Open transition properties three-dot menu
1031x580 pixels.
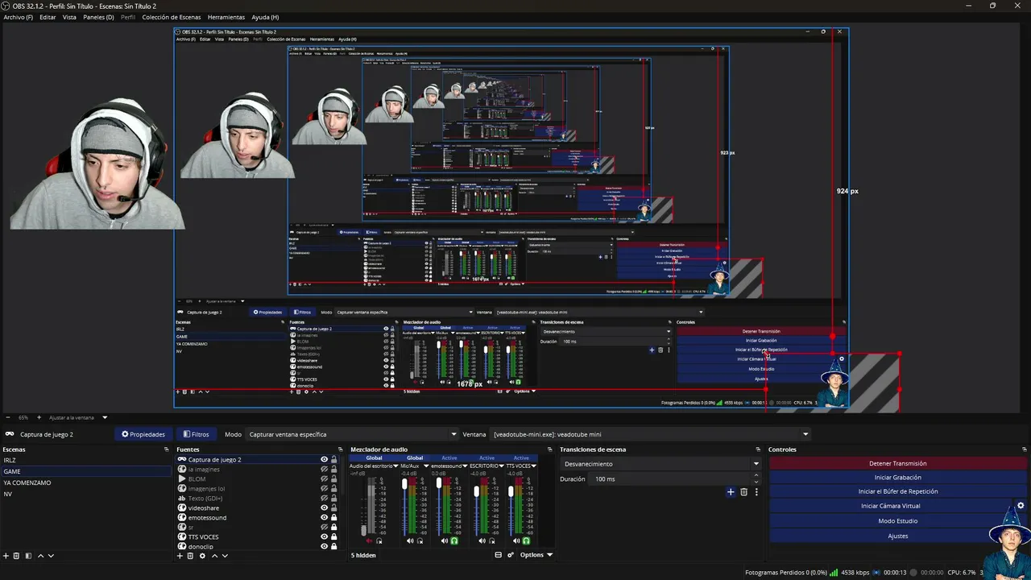point(756,492)
